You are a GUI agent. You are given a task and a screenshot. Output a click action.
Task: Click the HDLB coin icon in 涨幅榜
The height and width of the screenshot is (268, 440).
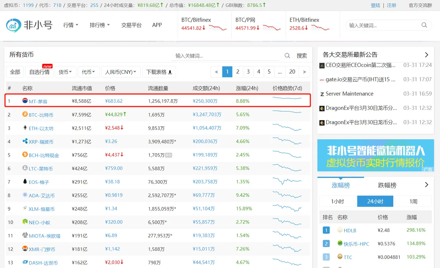[x=340, y=230]
